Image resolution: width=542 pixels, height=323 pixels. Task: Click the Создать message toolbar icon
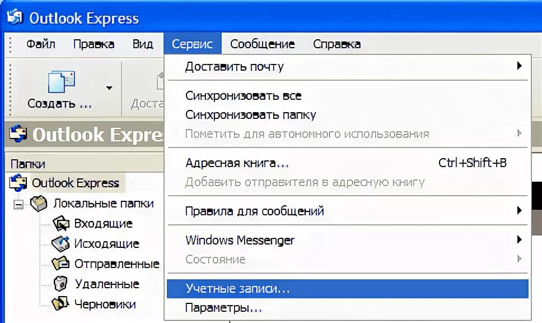pos(61,82)
